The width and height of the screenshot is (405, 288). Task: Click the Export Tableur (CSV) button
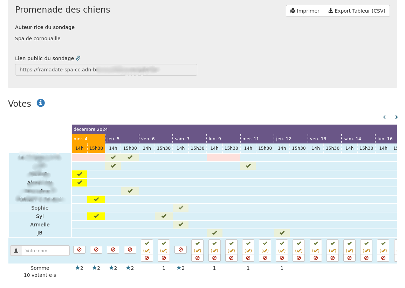(357, 11)
